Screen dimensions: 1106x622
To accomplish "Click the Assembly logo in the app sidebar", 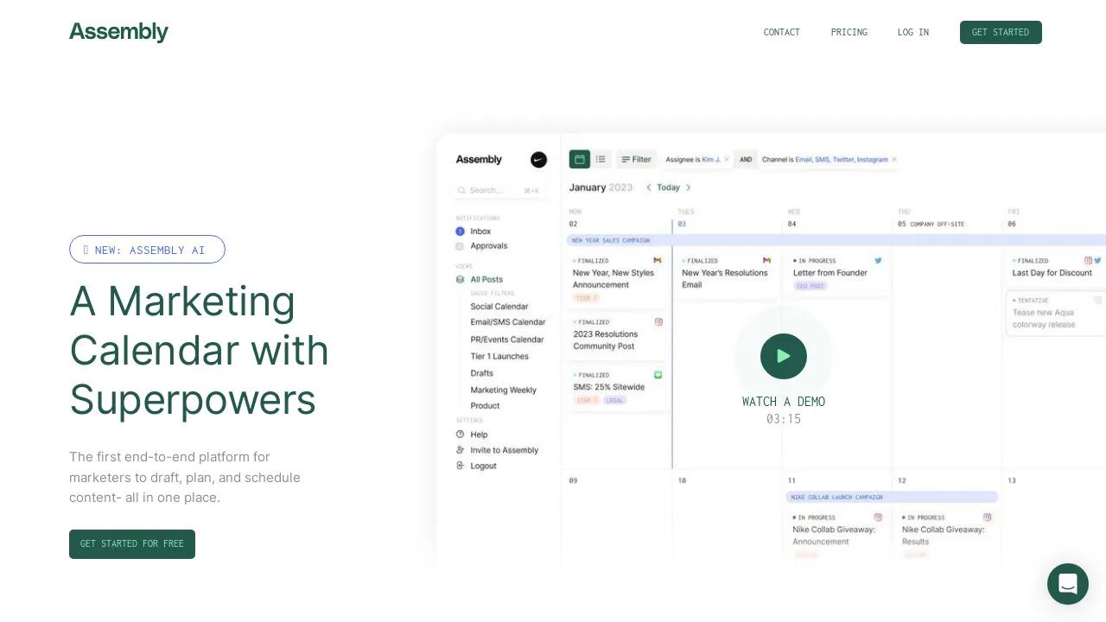I will tap(479, 160).
